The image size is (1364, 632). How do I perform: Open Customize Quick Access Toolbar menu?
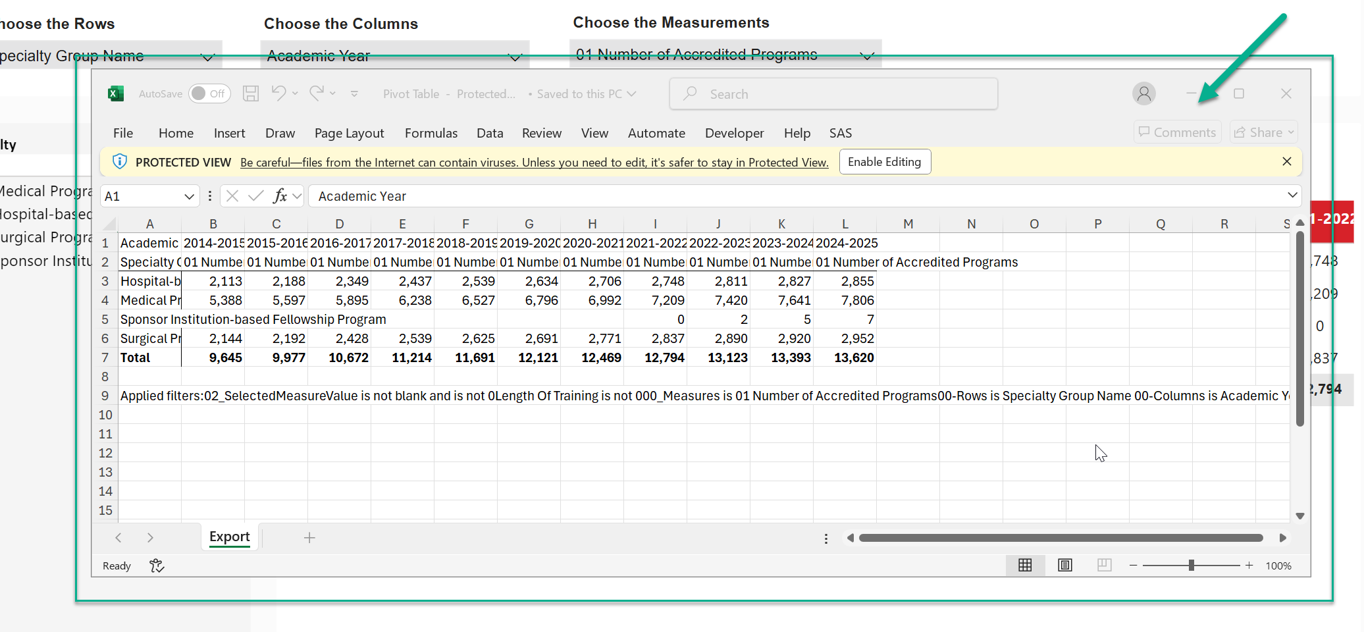point(354,94)
